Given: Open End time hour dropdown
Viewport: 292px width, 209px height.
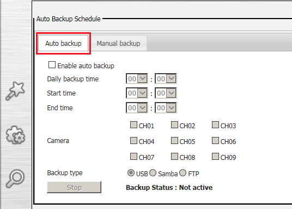Looking at the screenshot, I should 137,108.
